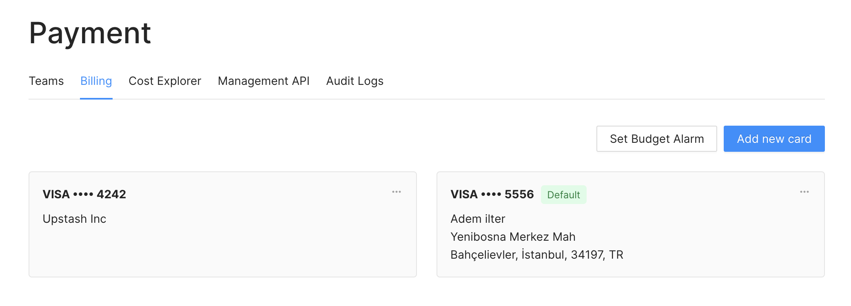Viewport: 851px width, 306px height.
Task: Open three-dot menu on VISA 5556 card
Action: (804, 192)
